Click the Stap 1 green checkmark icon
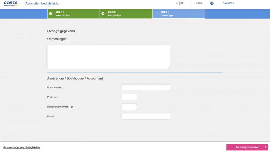This screenshot has width=270, height=153. coord(50,14)
